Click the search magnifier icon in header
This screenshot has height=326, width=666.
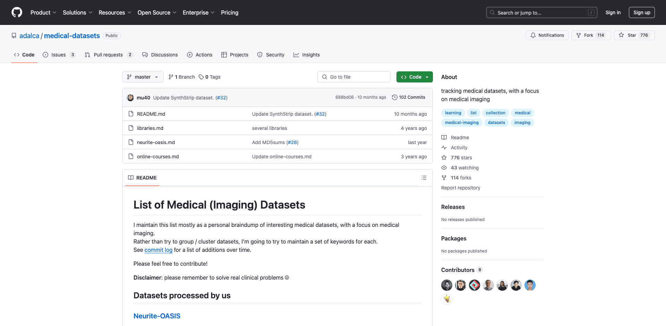tap(492, 12)
